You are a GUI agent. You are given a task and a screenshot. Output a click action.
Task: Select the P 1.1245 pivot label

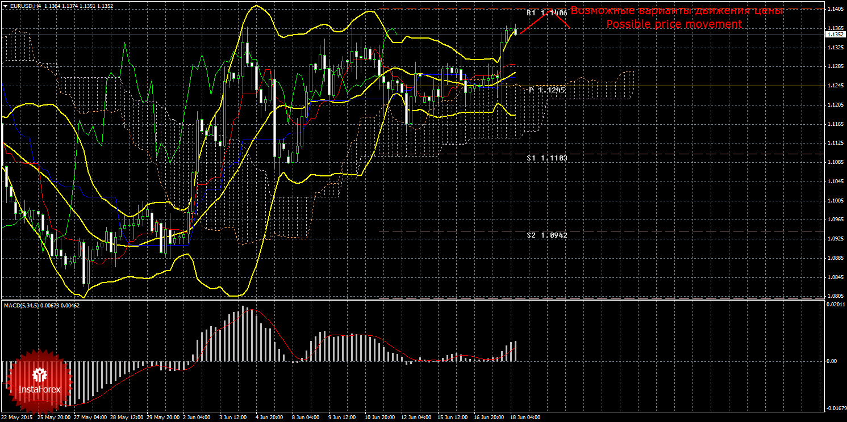point(546,90)
